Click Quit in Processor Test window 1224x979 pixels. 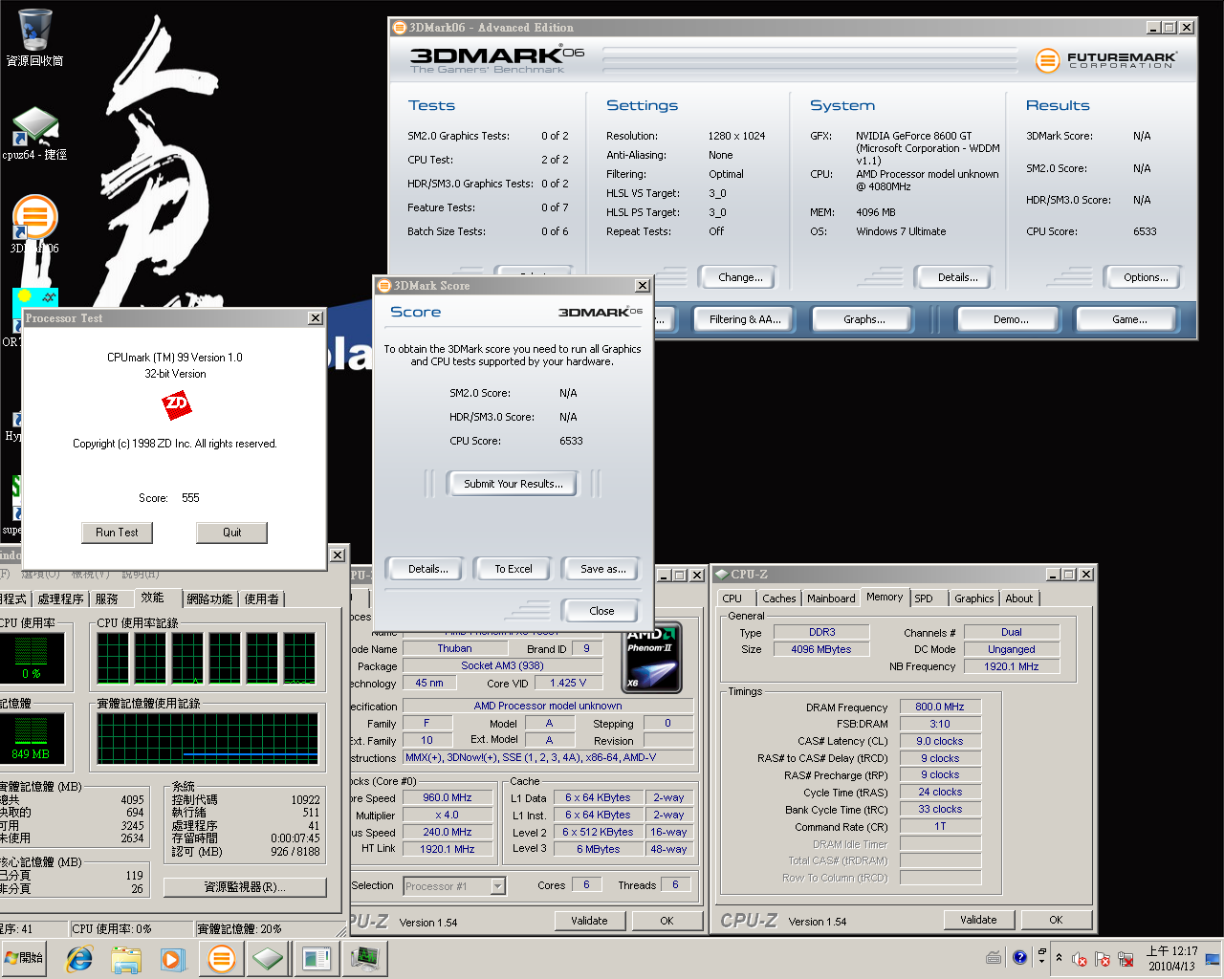(231, 533)
